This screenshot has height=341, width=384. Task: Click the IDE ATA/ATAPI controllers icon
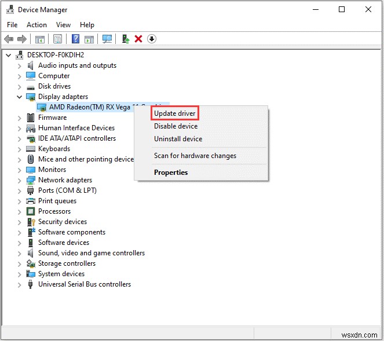[x=31, y=139]
